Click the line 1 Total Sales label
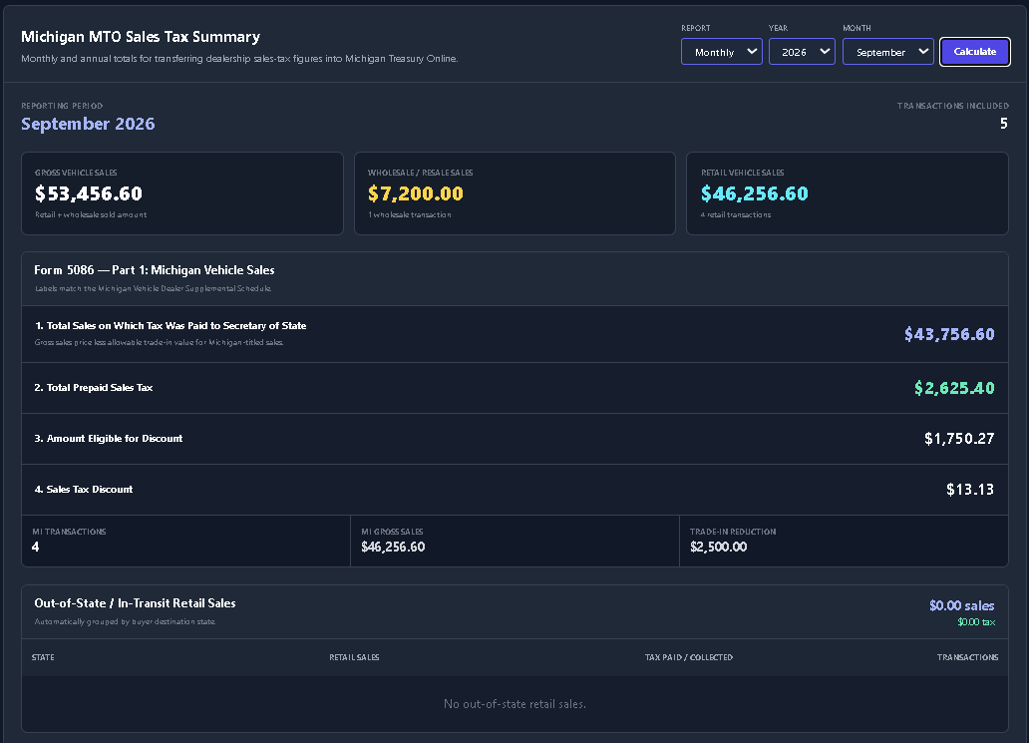Viewport: 1029px width, 743px height. tap(171, 325)
